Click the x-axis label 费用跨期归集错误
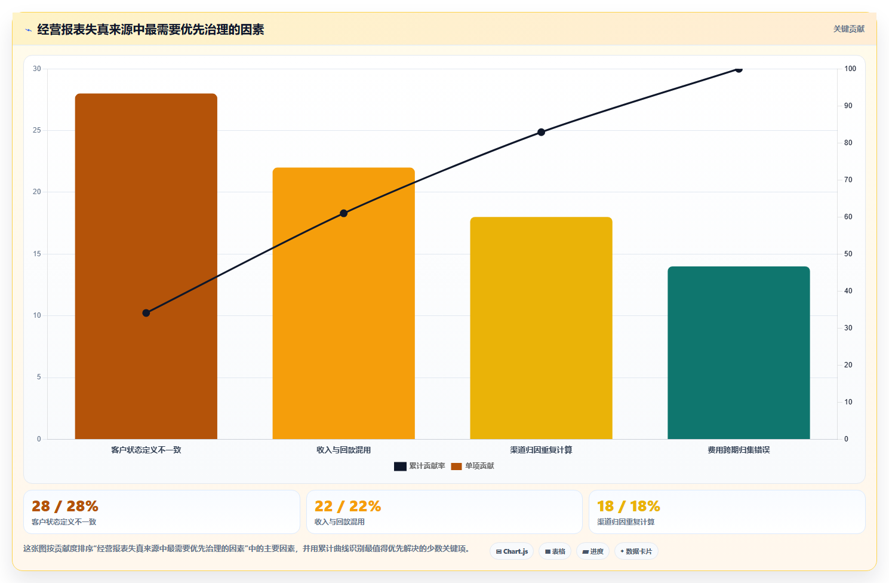Image resolution: width=889 pixels, height=583 pixels. [739, 450]
